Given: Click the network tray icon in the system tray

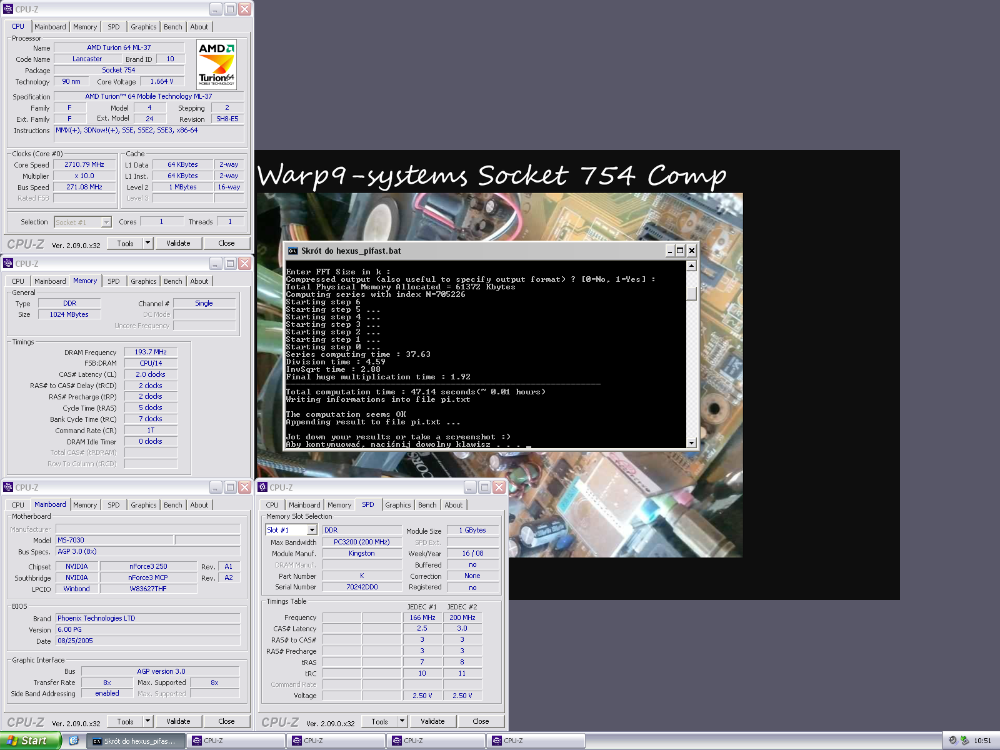Looking at the screenshot, I should pos(964,741).
